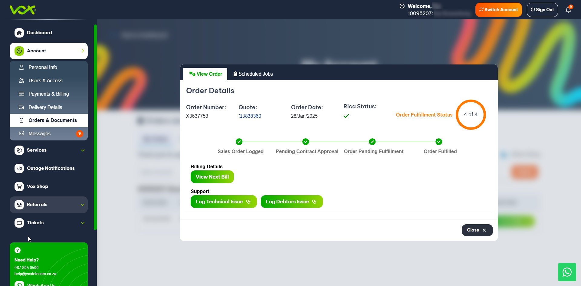581x286 pixels.
Task: Expand the Tickets menu chevron
Action: pos(82,223)
